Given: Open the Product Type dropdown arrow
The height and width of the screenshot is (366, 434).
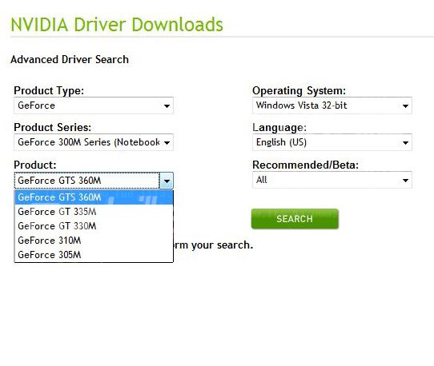Looking at the screenshot, I should click(167, 105).
